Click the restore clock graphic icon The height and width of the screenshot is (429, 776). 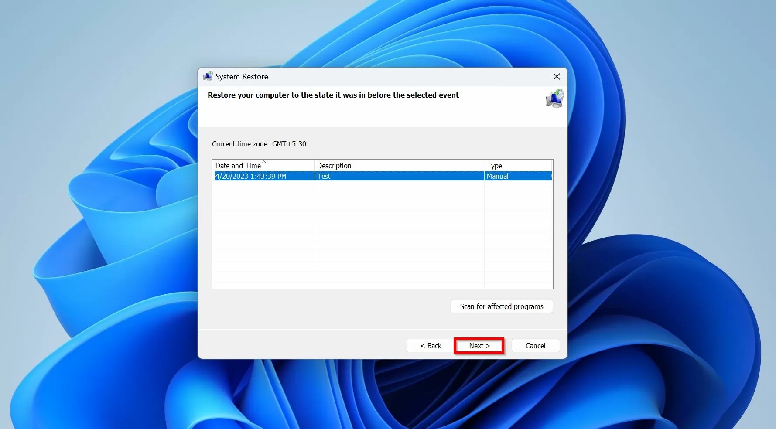click(x=554, y=99)
